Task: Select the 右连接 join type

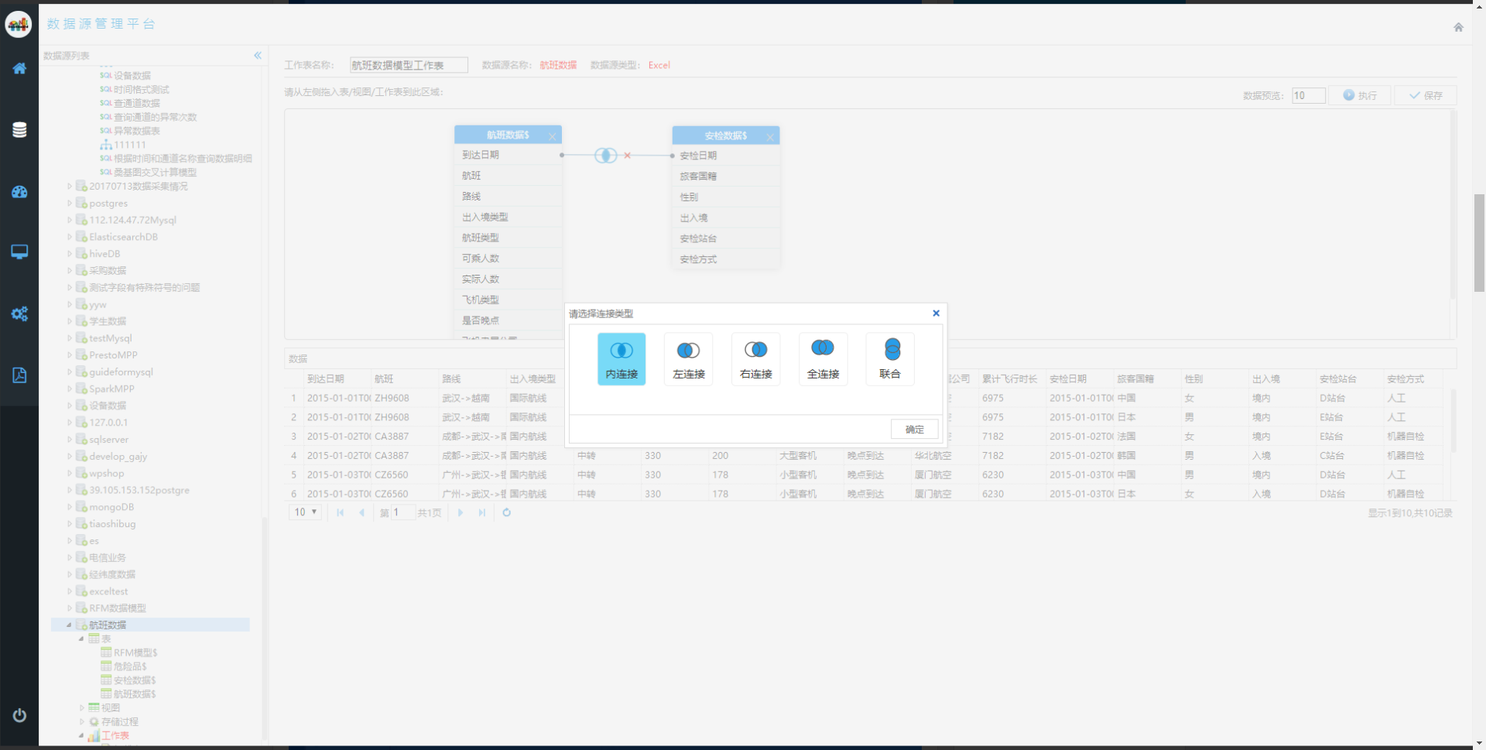Action: pos(756,359)
